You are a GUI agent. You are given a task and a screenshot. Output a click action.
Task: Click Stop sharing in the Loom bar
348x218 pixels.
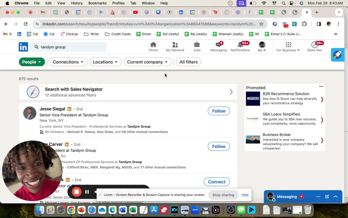(x=223, y=195)
